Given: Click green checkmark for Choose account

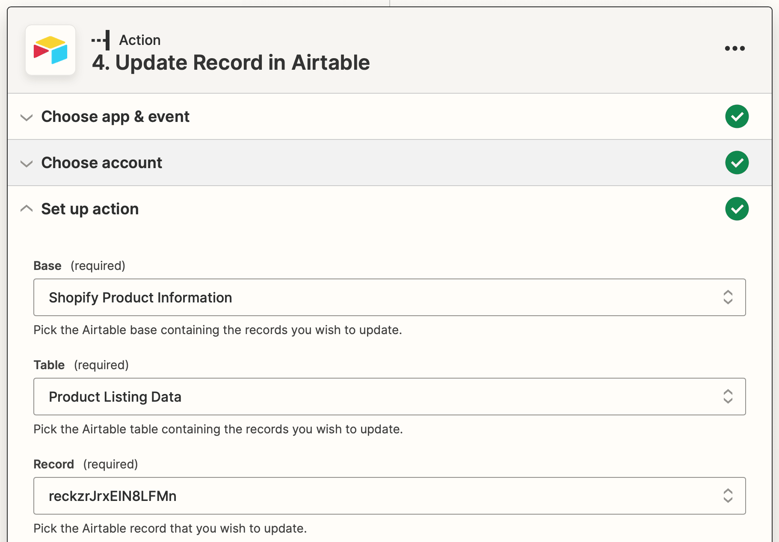Looking at the screenshot, I should pos(737,163).
